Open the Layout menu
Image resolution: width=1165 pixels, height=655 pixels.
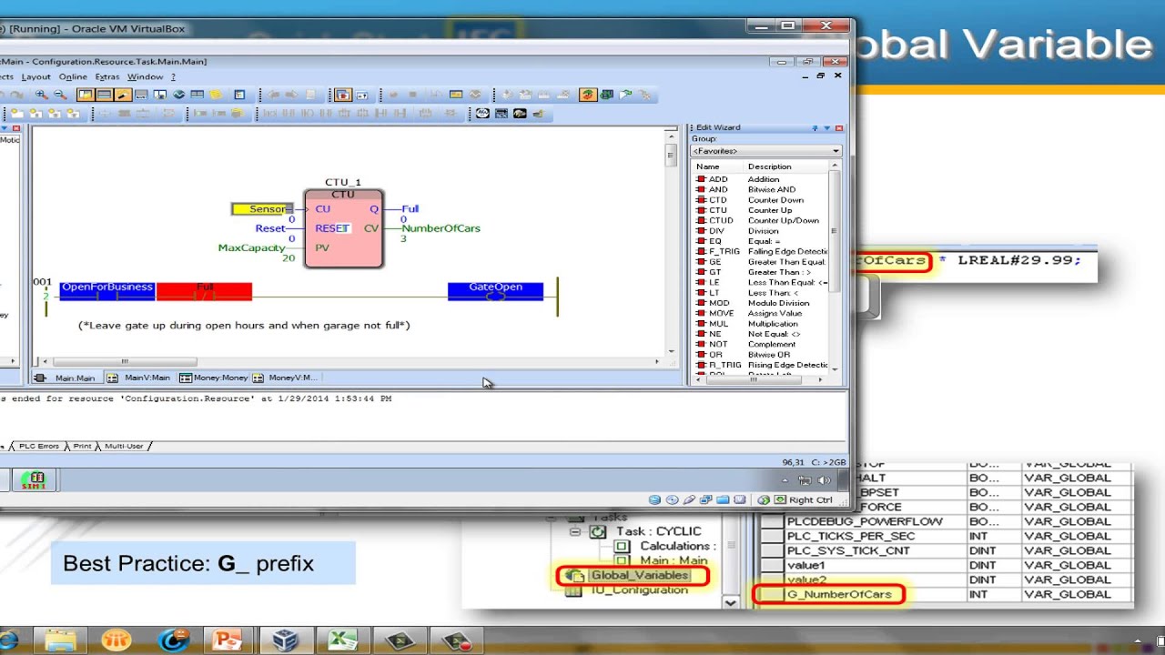(x=35, y=77)
